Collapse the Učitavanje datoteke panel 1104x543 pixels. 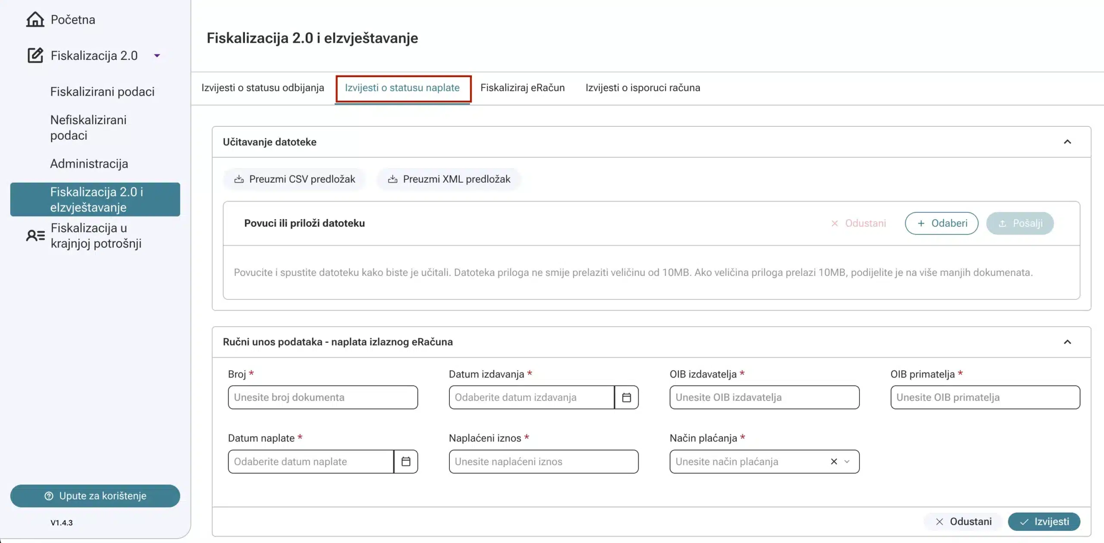(x=1068, y=142)
